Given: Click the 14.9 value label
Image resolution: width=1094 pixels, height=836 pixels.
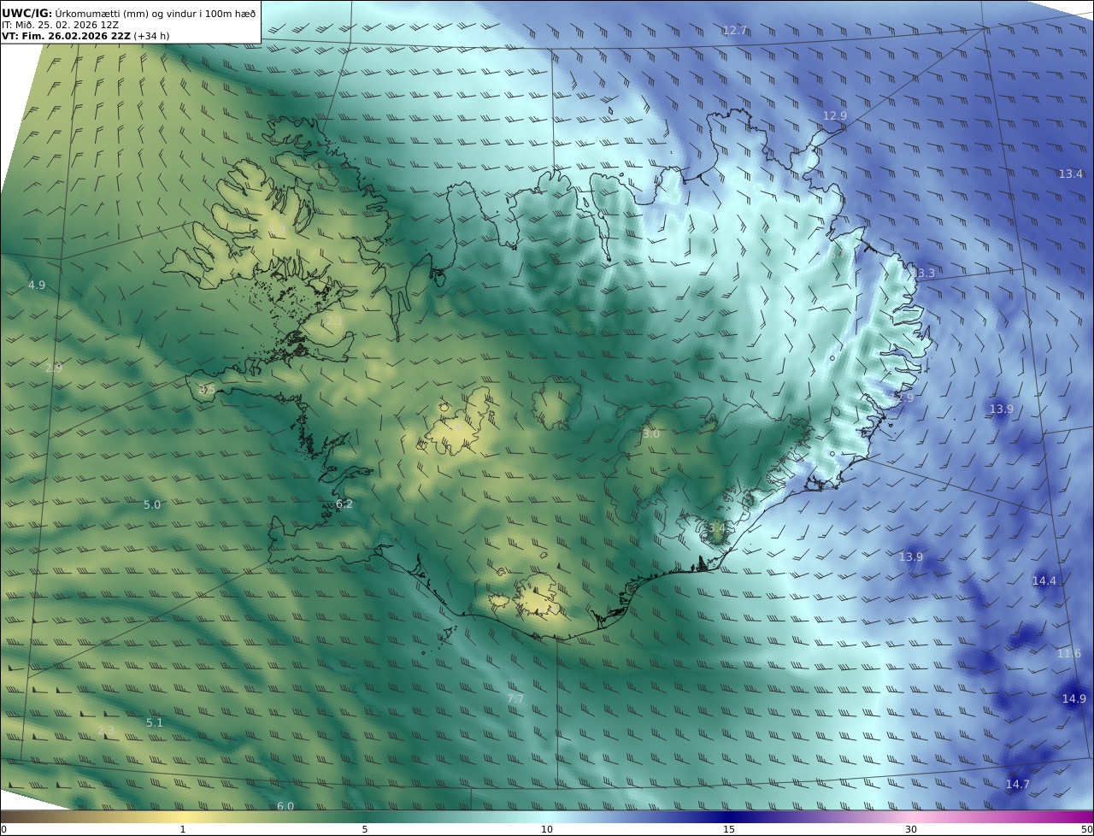Looking at the screenshot, I should (1074, 698).
